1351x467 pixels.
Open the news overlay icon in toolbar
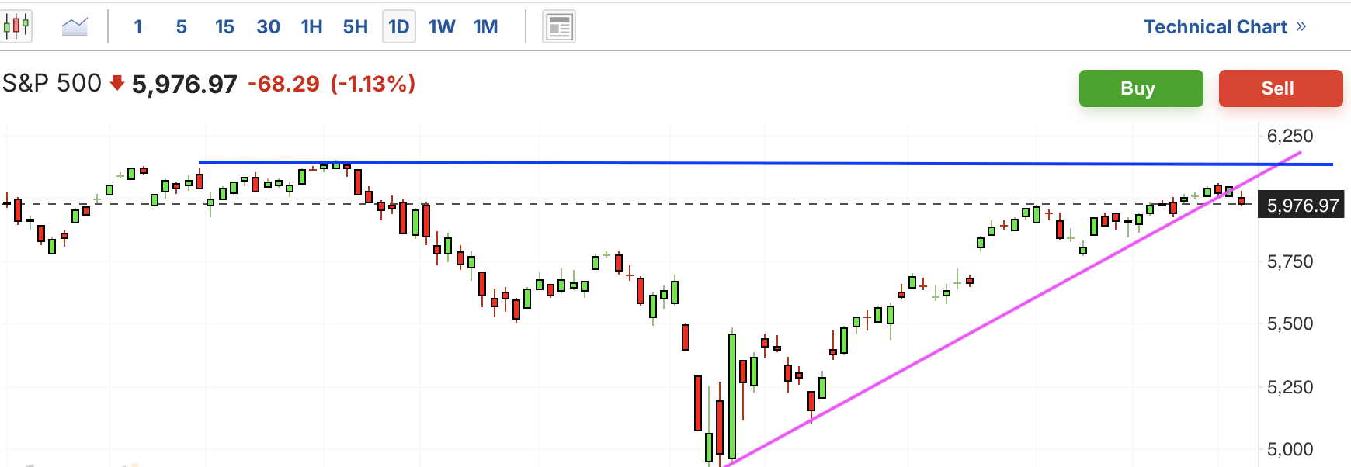tap(559, 27)
